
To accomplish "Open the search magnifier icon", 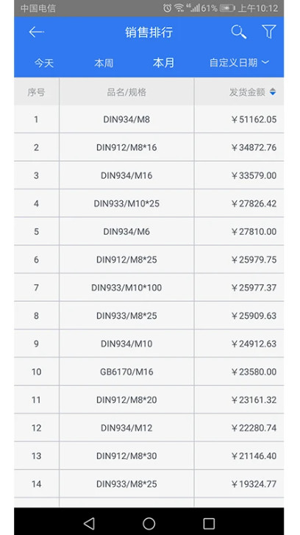I will [239, 32].
